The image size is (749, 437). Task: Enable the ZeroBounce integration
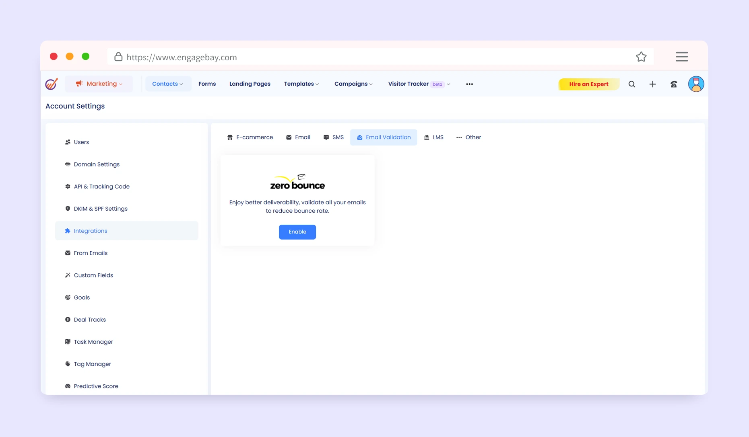[297, 232]
